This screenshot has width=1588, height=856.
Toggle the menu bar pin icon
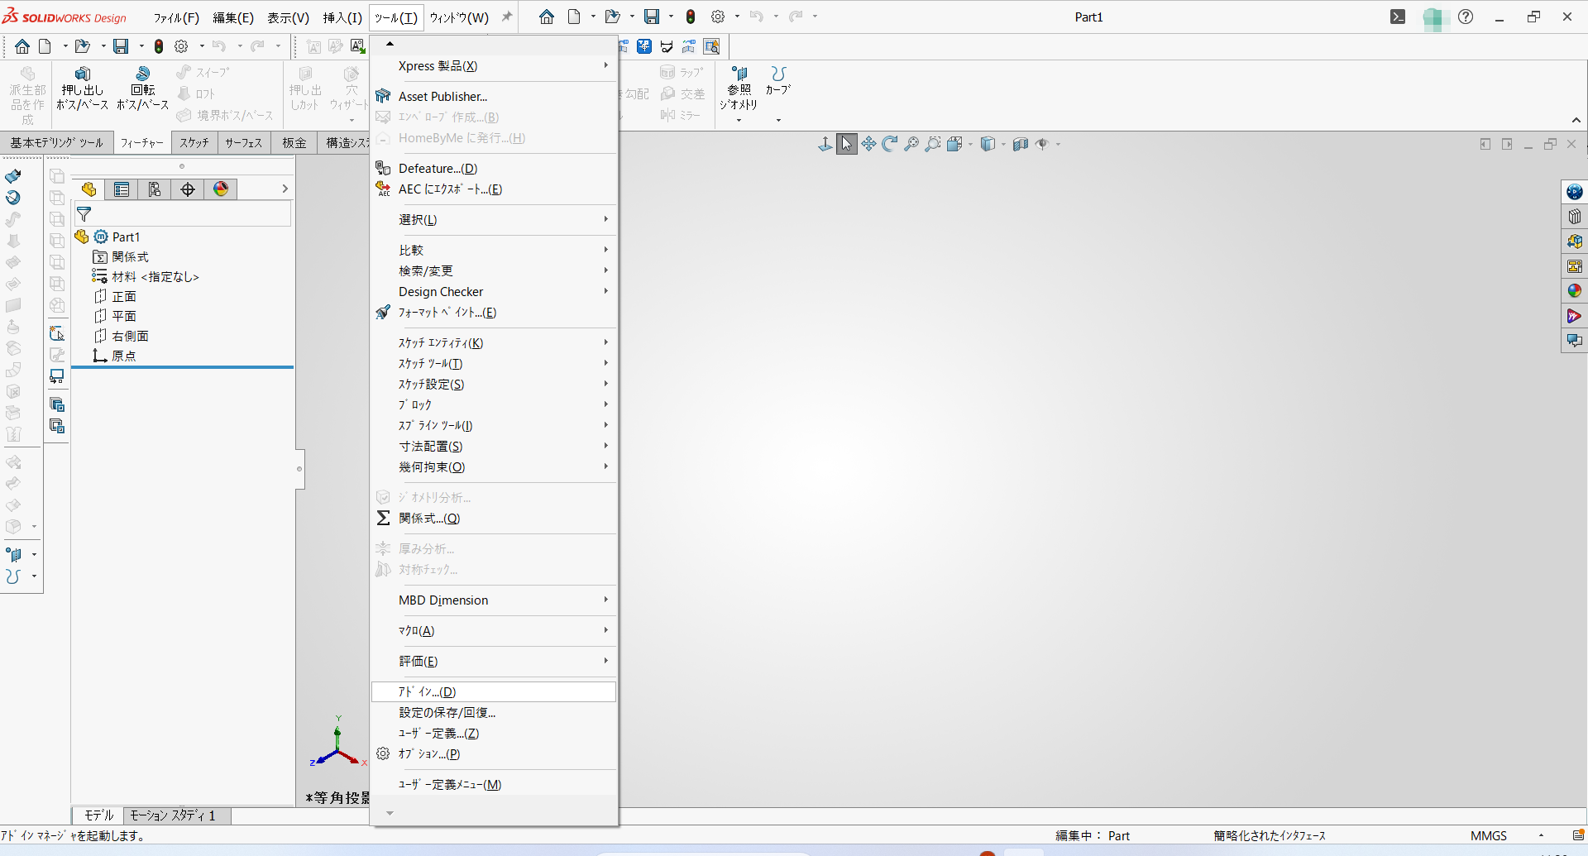[507, 17]
